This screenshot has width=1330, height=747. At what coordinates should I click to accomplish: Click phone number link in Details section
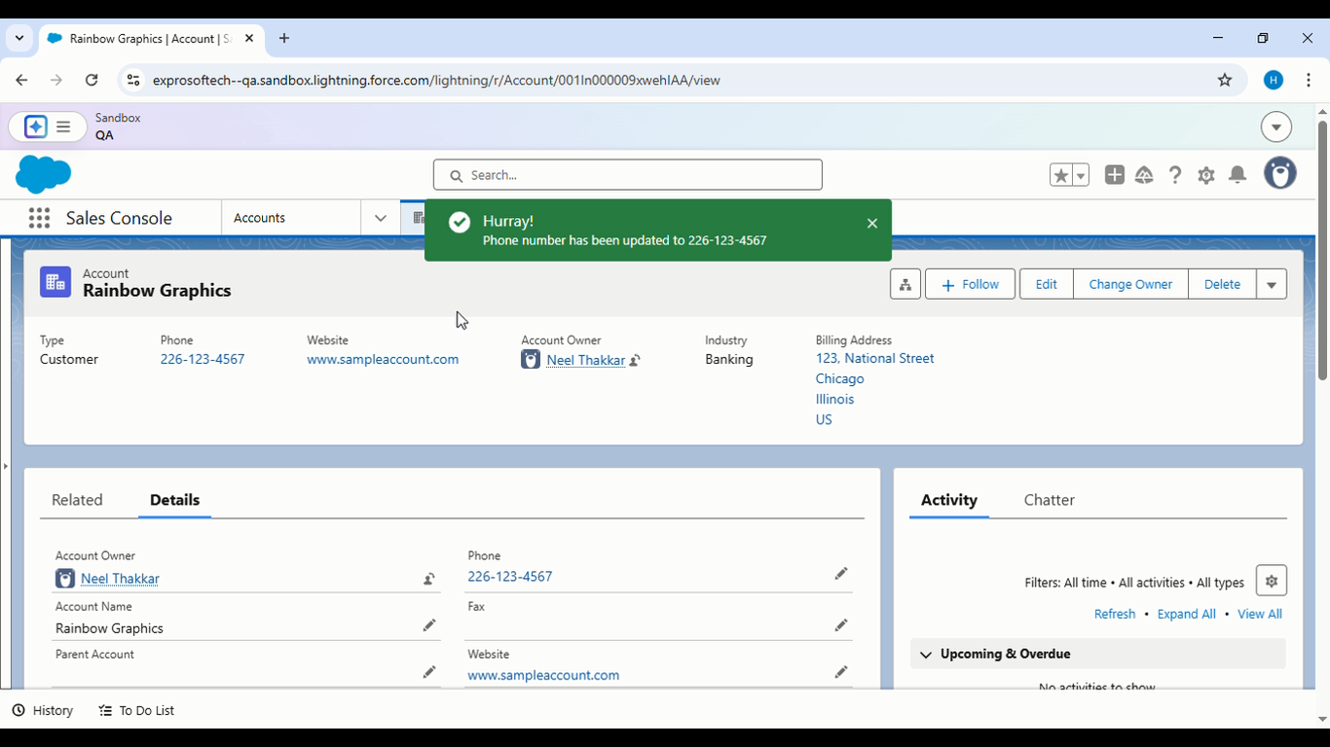tap(510, 576)
